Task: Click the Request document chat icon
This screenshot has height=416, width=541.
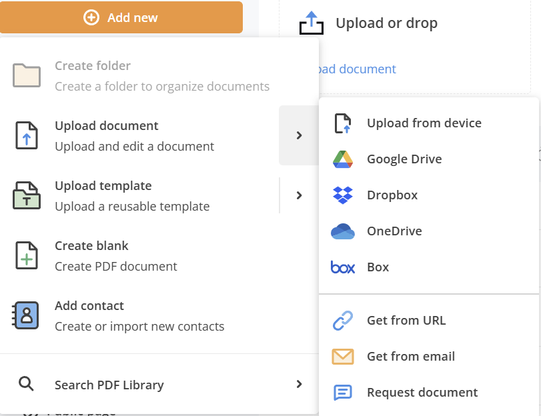Action: [x=343, y=393]
